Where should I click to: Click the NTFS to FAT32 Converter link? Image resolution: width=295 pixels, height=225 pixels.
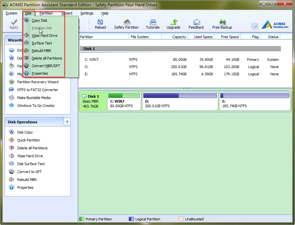38,90
